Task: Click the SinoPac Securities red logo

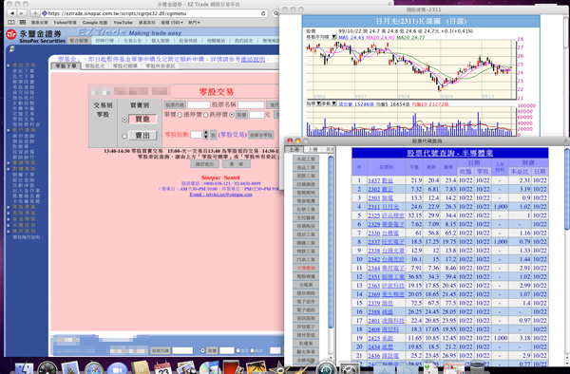Action: (x=11, y=34)
